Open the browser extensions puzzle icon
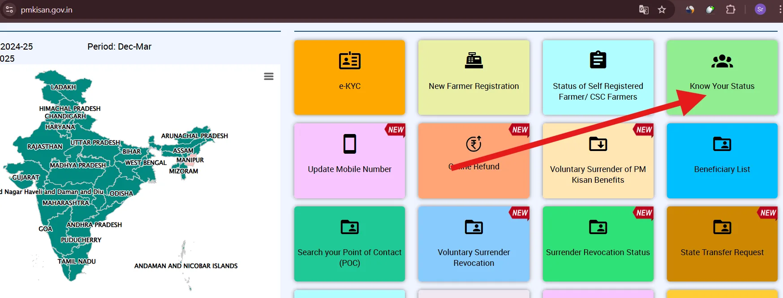 pyautogui.click(x=731, y=9)
